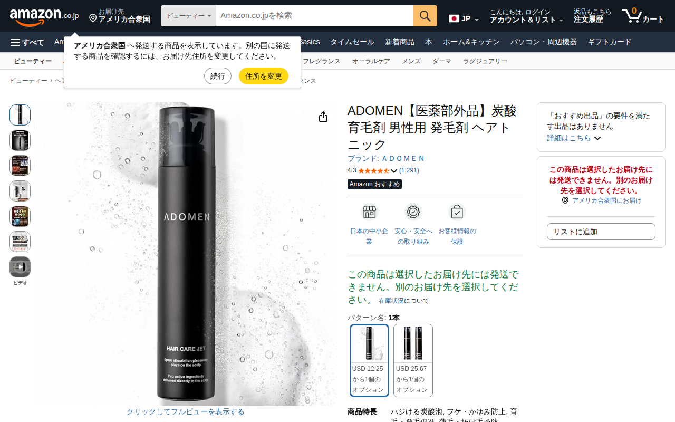This screenshot has height=422, width=675.
Task: Expand the JP language selector
Action: click(464, 19)
